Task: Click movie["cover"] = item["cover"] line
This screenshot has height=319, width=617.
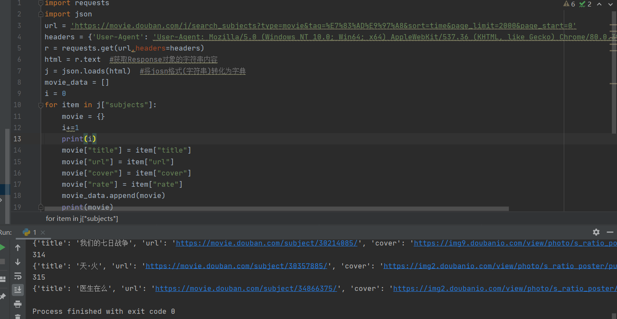Action: click(x=126, y=173)
